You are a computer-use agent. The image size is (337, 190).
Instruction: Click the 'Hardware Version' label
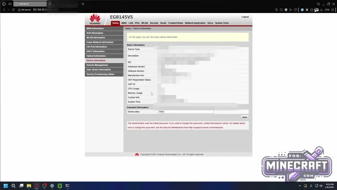[136, 67]
